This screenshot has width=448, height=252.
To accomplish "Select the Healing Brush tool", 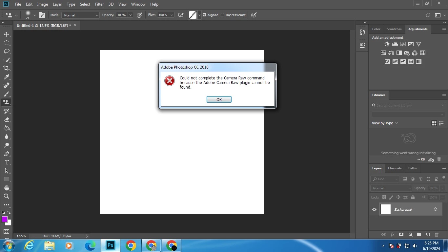I will (x=7, y=86).
